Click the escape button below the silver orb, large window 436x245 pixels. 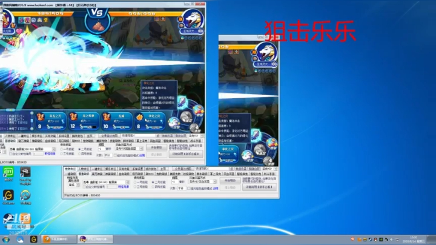tap(196, 128)
